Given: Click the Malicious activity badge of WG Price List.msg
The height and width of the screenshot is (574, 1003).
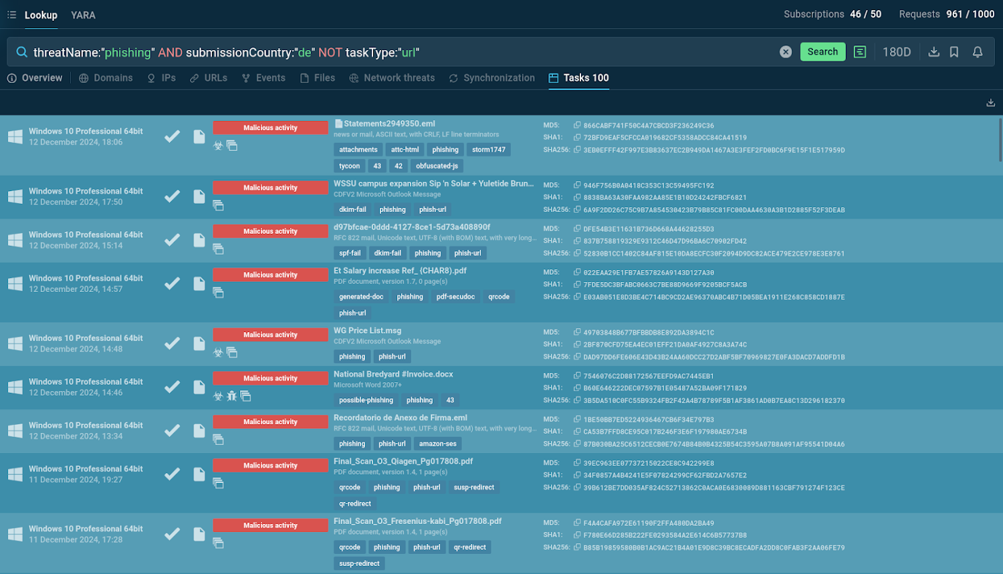Looking at the screenshot, I should (270, 335).
